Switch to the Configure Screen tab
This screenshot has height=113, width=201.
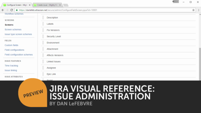(x=17, y=5)
